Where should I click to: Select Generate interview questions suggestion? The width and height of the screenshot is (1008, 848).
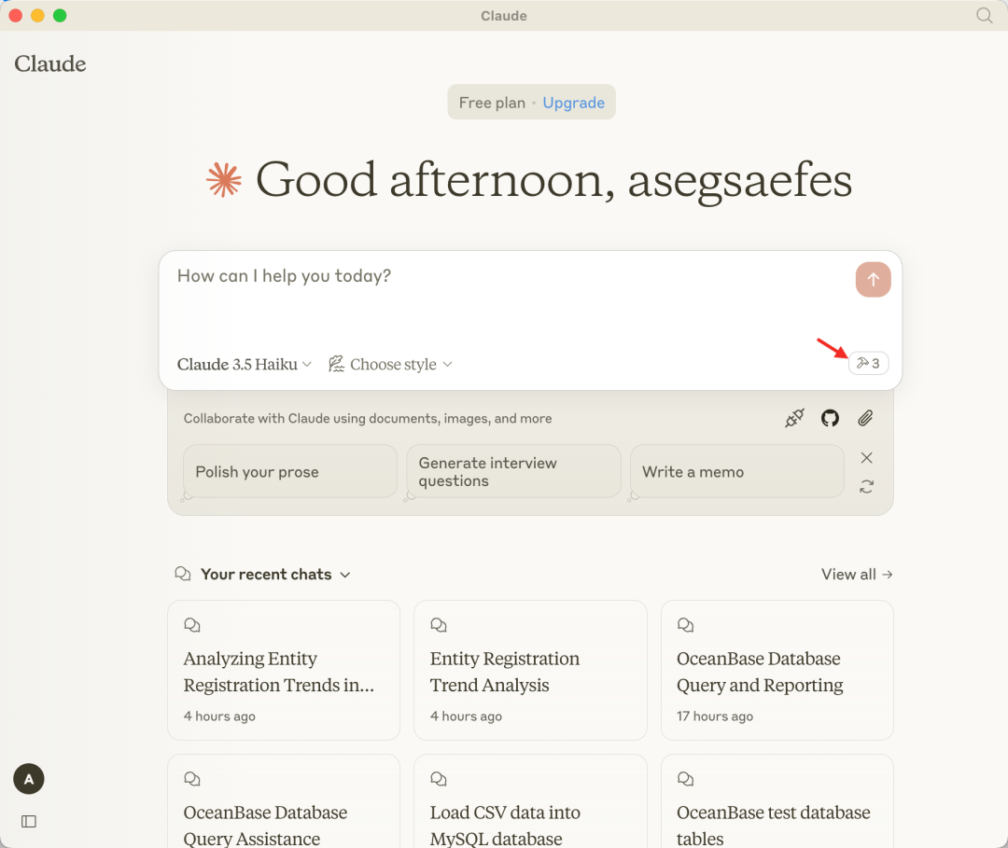pyautogui.click(x=512, y=472)
